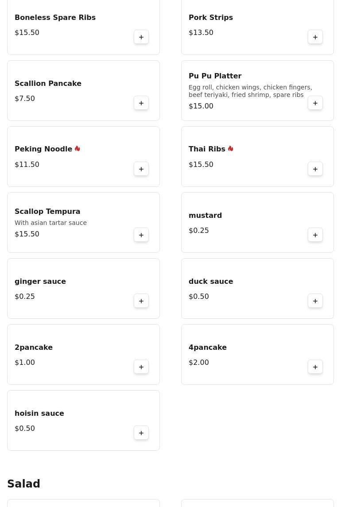341x507 pixels.
Task: Add Pu Pu Platter to cart
Action: tap(315, 103)
